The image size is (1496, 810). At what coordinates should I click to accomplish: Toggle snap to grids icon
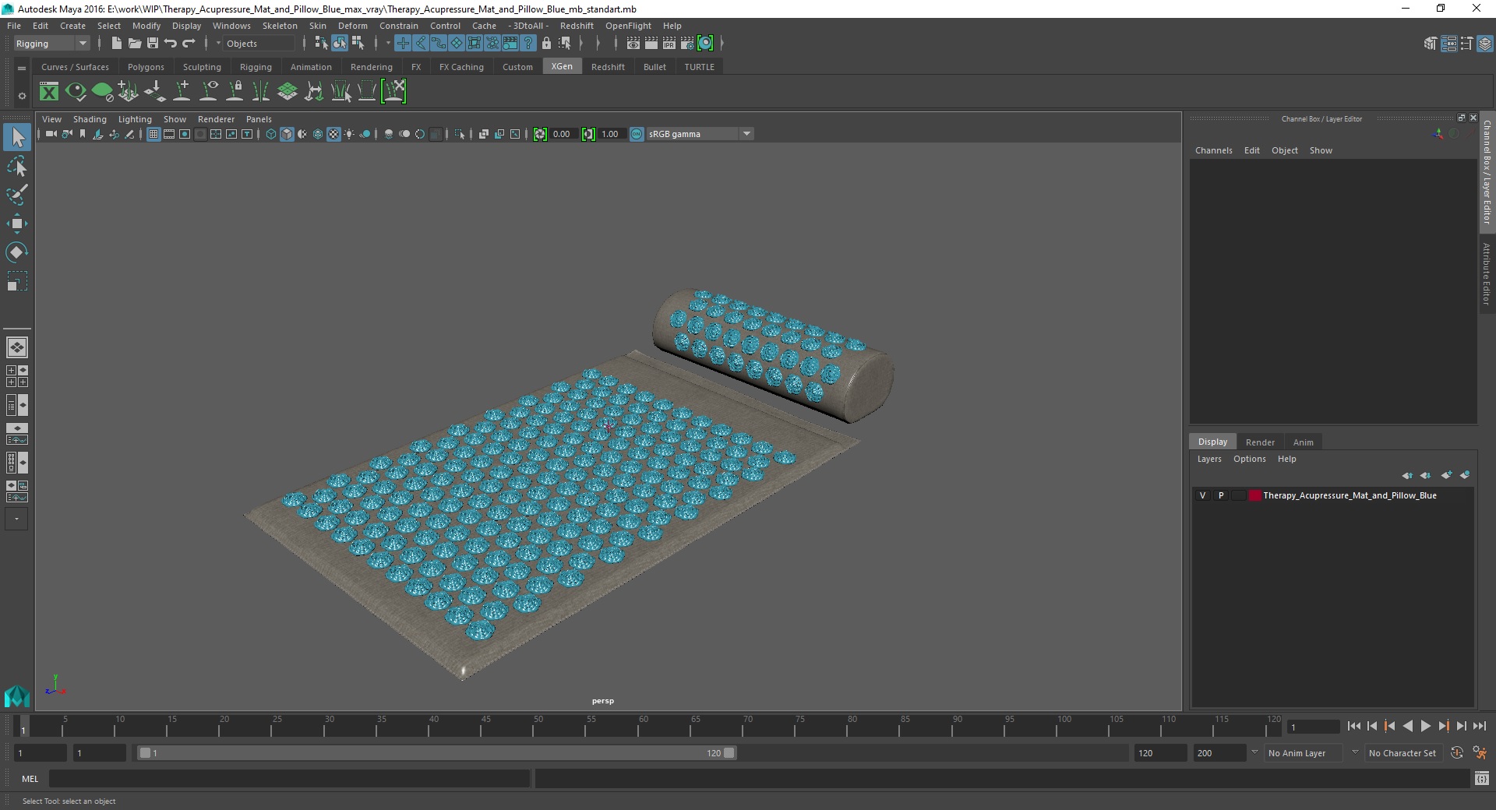tap(403, 44)
